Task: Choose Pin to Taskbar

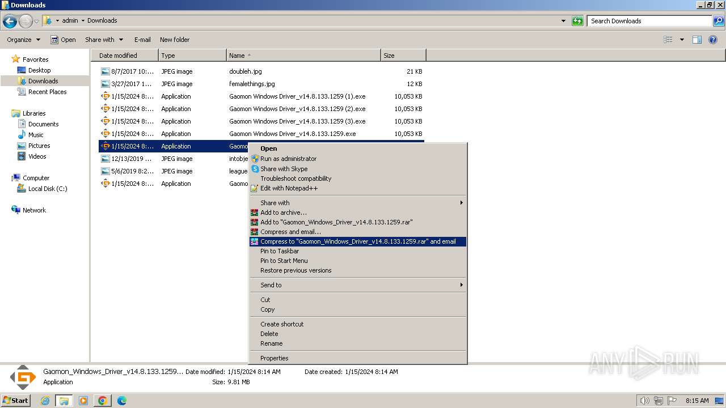Action: point(357,251)
